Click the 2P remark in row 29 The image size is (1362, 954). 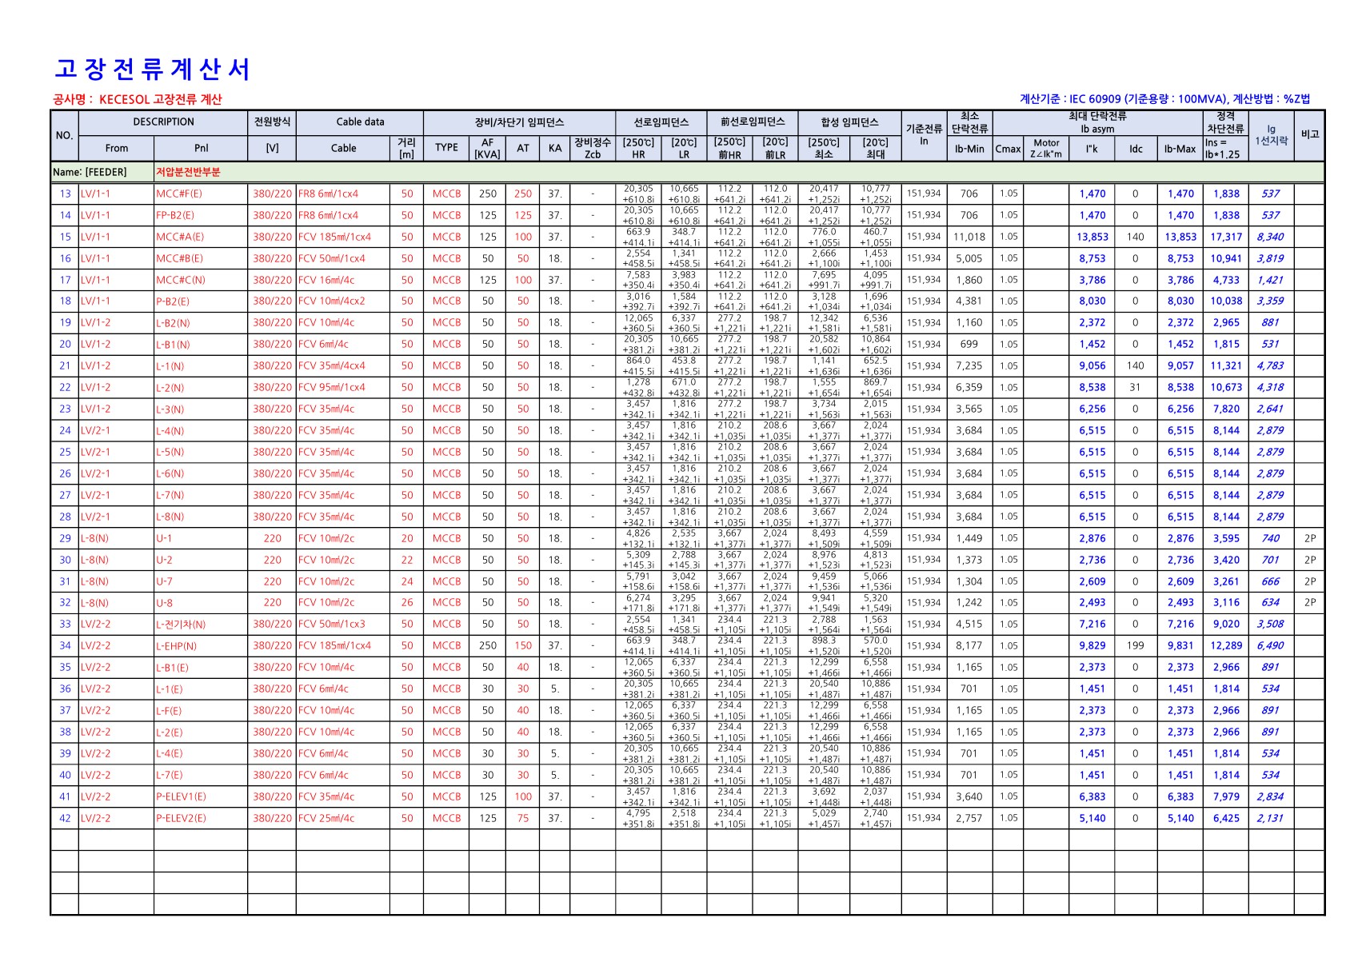[1309, 538]
